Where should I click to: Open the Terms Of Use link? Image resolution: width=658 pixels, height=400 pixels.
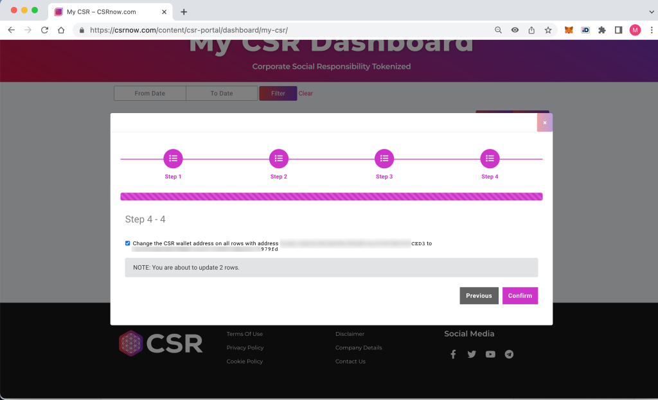[x=245, y=334]
